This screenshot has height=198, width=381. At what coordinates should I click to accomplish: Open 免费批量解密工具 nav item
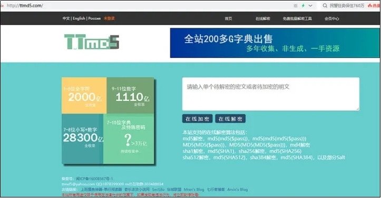coord(297,18)
